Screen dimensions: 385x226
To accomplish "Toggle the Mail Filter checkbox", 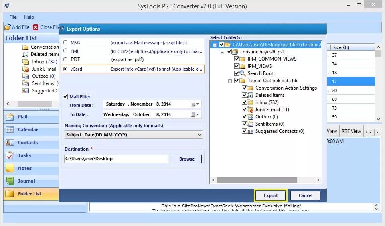I will point(65,96).
